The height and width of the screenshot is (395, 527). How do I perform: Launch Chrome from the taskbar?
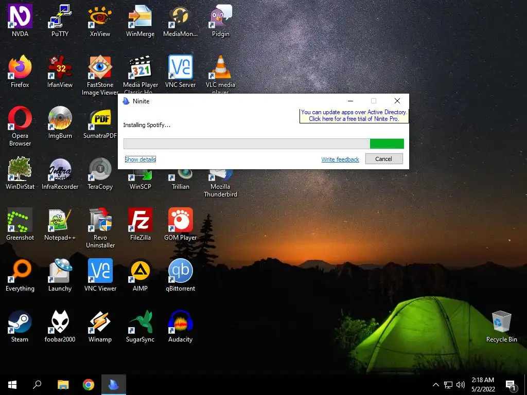pyautogui.click(x=89, y=385)
